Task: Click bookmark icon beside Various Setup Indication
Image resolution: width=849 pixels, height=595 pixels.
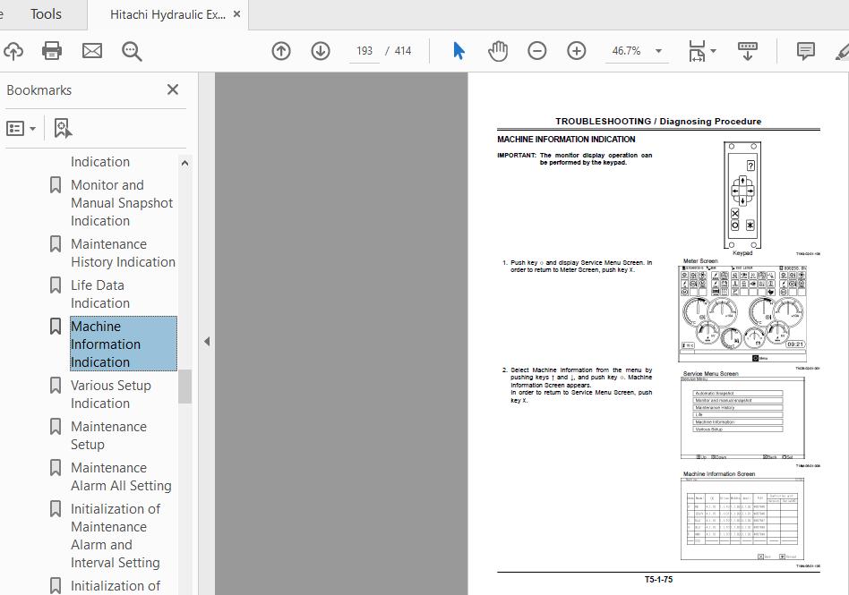Action: click(x=56, y=385)
